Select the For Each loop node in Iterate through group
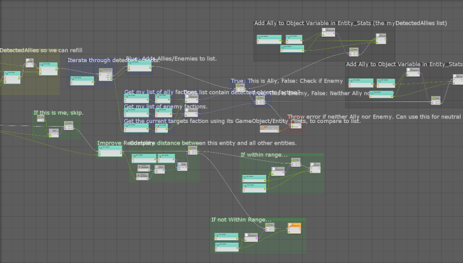 point(105,75)
